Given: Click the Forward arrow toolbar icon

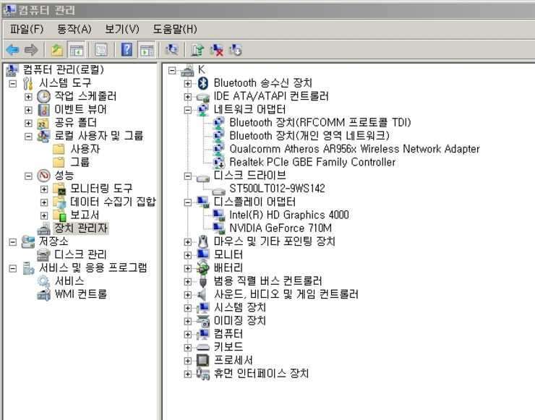Looking at the screenshot, I should pyautogui.click(x=31, y=50).
